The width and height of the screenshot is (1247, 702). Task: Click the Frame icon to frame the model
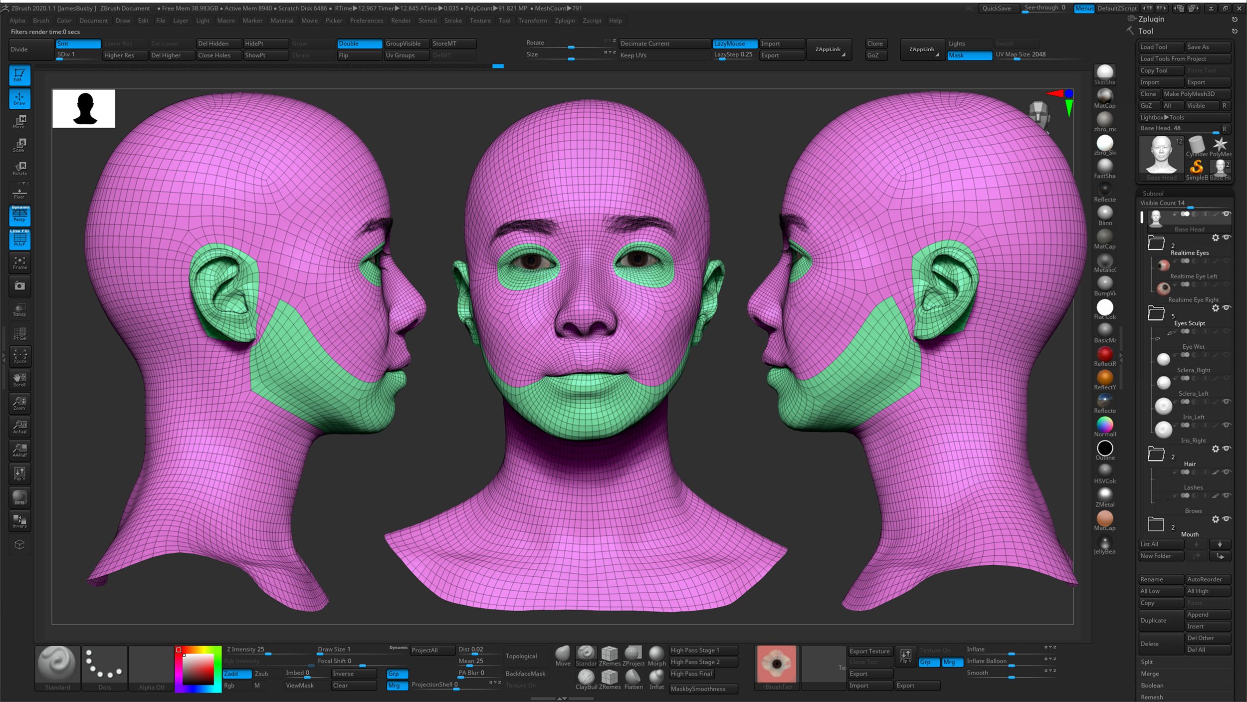20,262
